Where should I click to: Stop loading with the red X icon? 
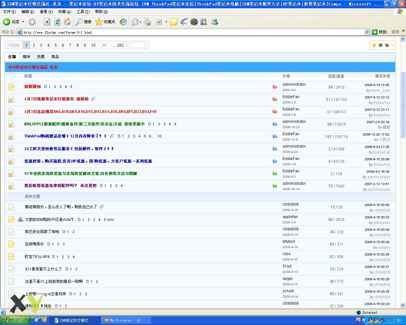47,22
